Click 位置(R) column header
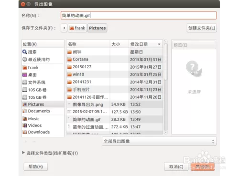The width and height of the screenshot is (239, 176). click(43, 44)
